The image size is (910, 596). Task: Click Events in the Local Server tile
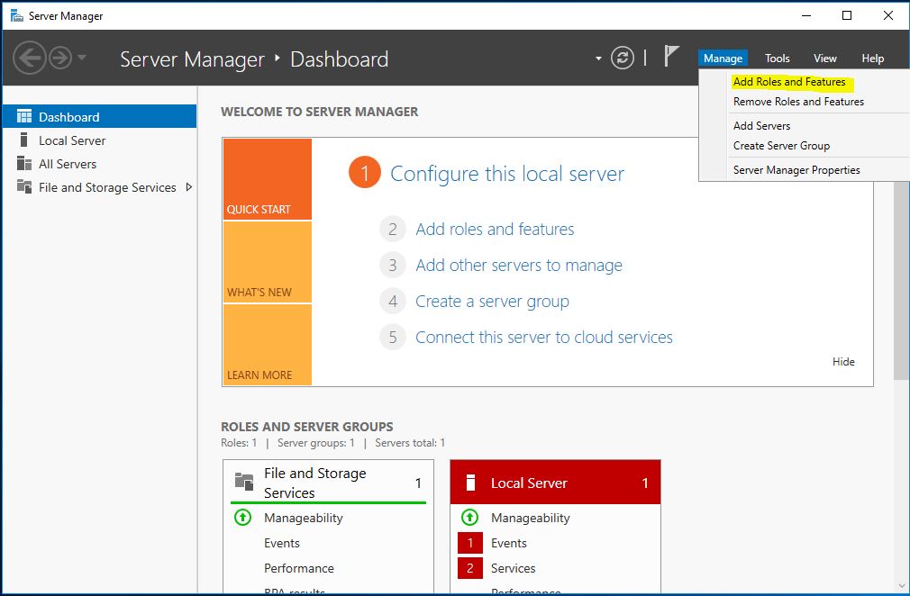pos(508,543)
